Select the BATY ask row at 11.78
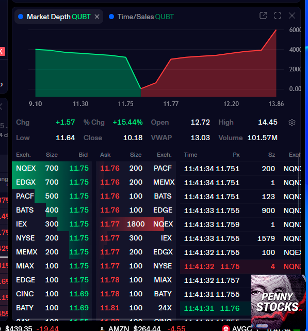Screen dimensions: 308x331 click(x=136, y=294)
